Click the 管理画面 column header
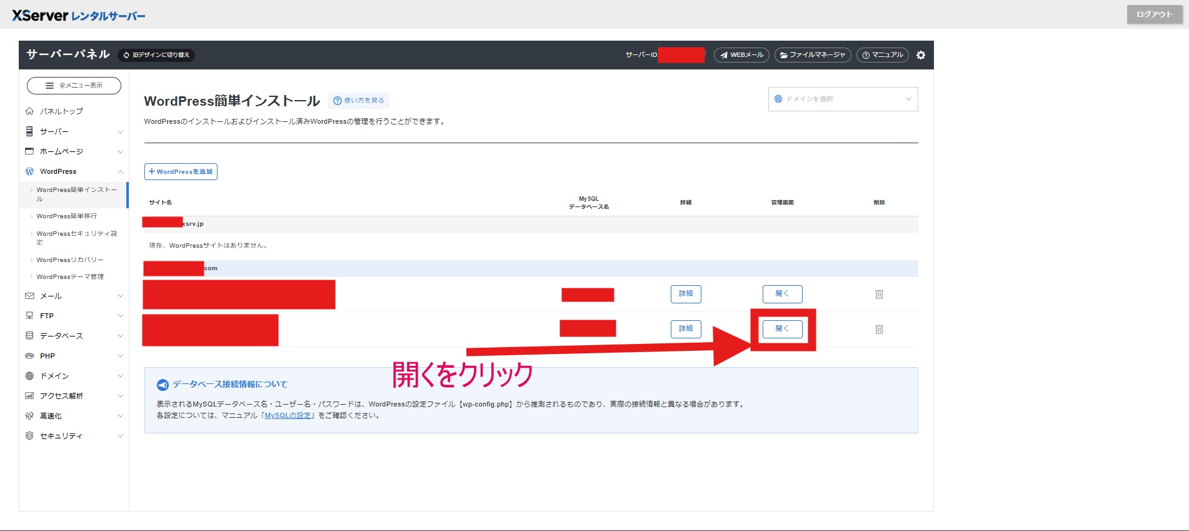The image size is (1189, 531). click(782, 203)
